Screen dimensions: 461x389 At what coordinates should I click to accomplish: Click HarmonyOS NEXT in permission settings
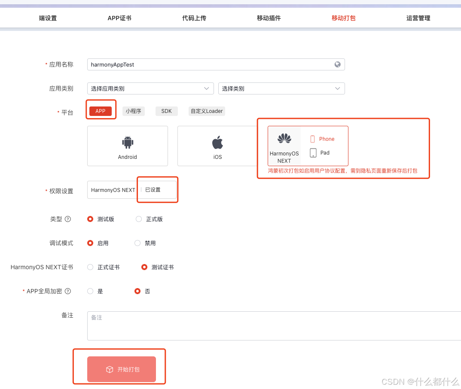(113, 190)
